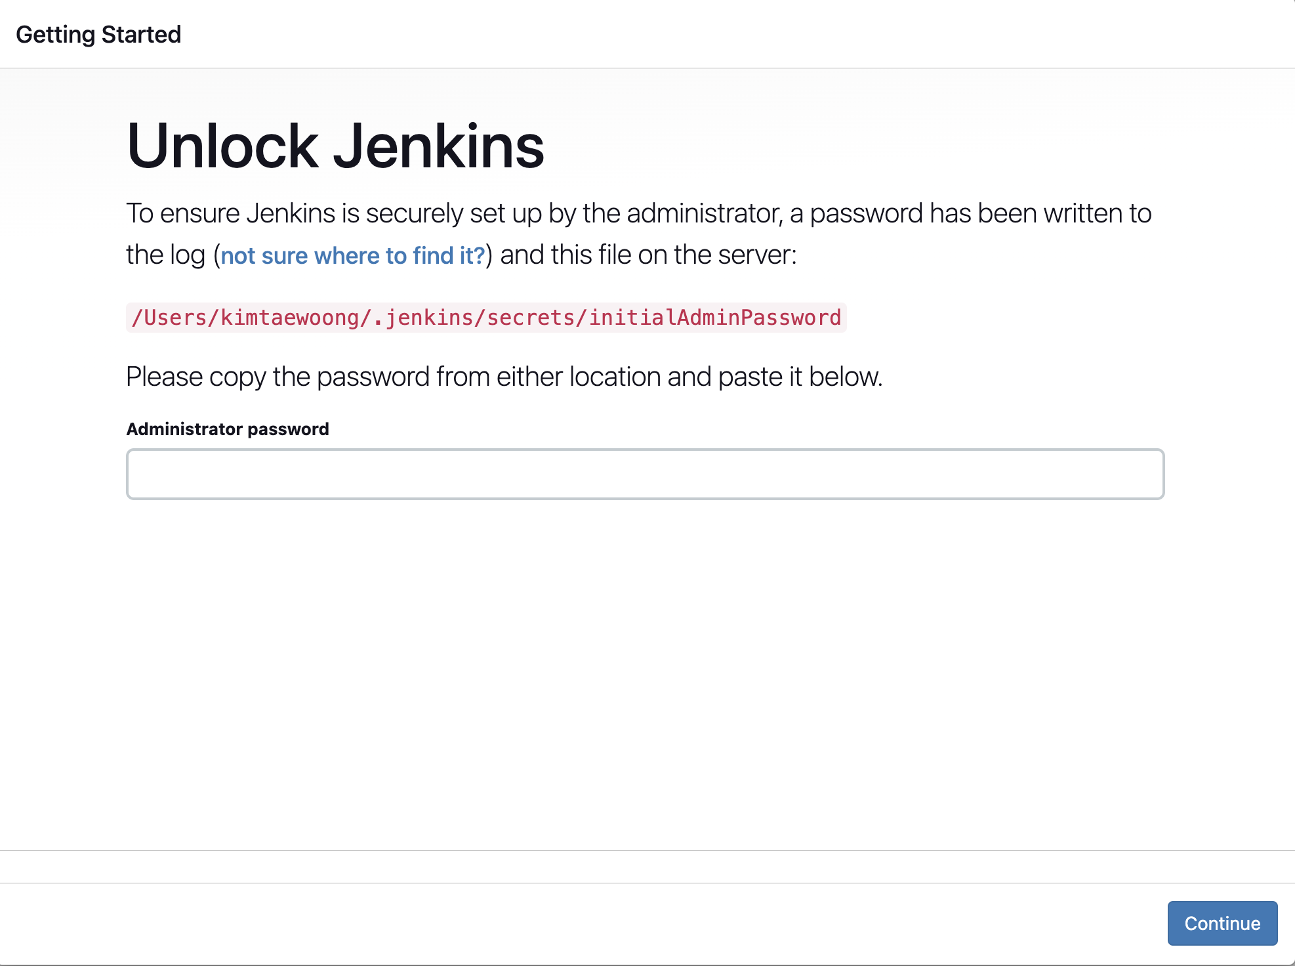Click the word 'administrator' in the first paragraph
This screenshot has width=1295, height=966.
tap(704, 213)
